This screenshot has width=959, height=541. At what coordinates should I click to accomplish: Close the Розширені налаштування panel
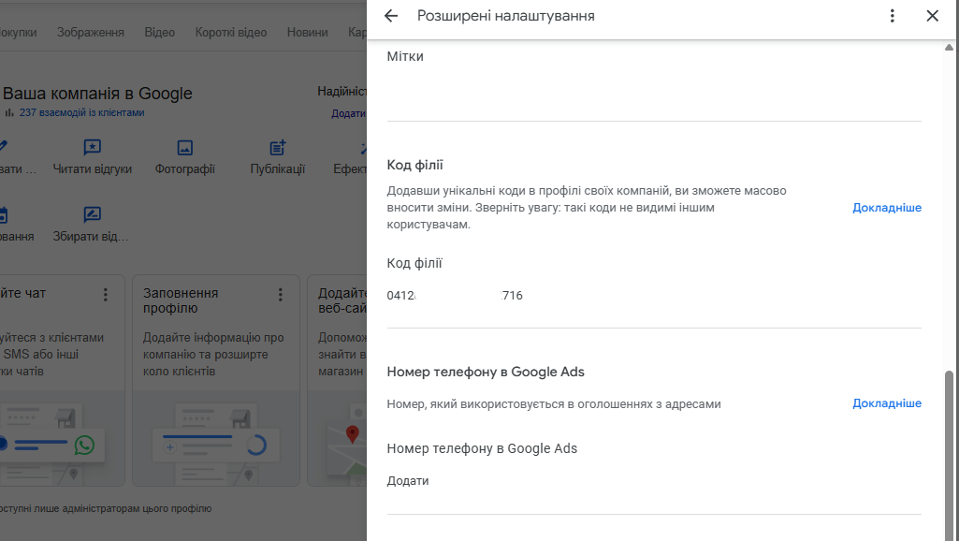pos(932,16)
